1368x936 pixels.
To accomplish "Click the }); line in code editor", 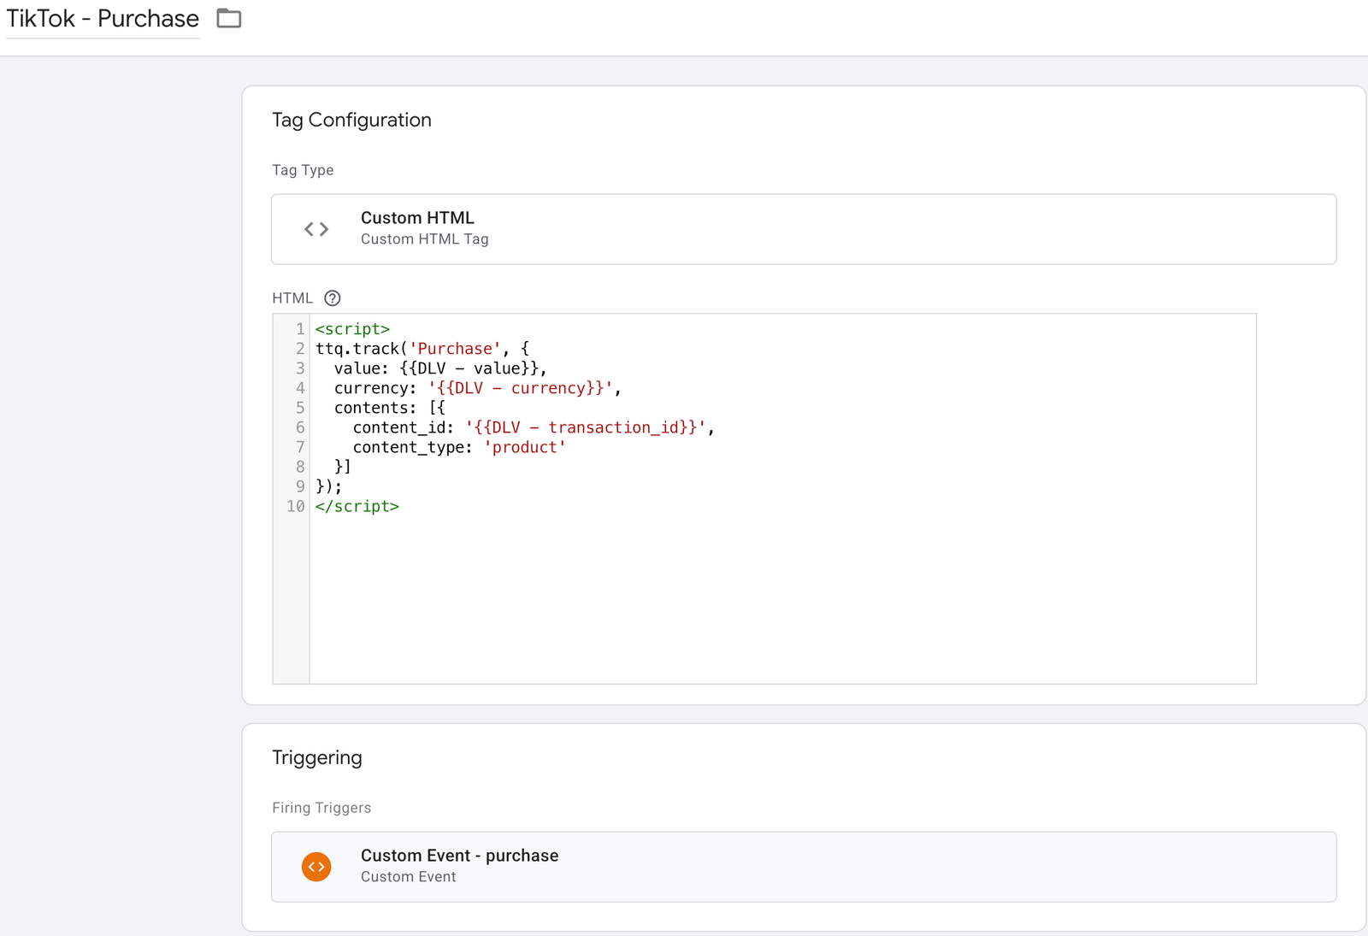I will pos(329,486).
